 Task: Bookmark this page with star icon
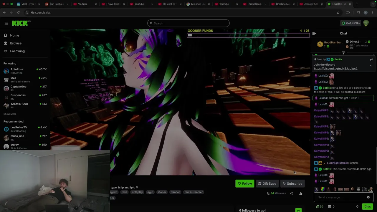[x=338, y=12]
